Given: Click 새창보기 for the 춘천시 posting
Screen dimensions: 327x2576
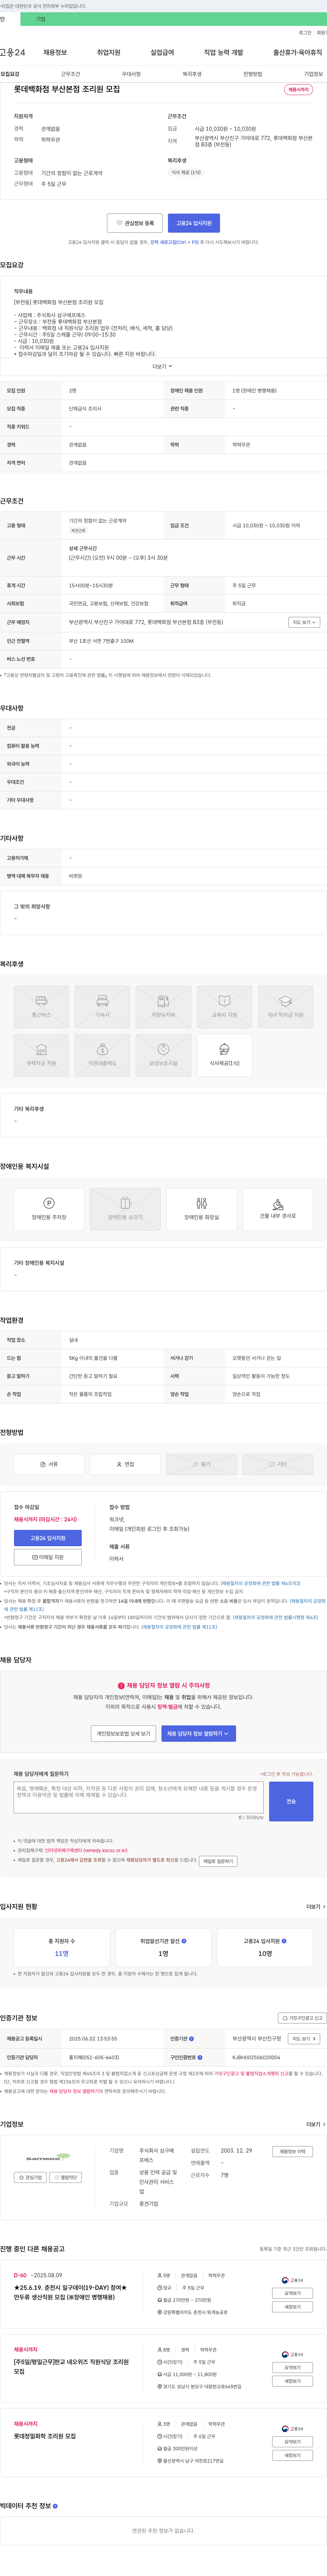Looking at the screenshot, I should tap(292, 2307).
